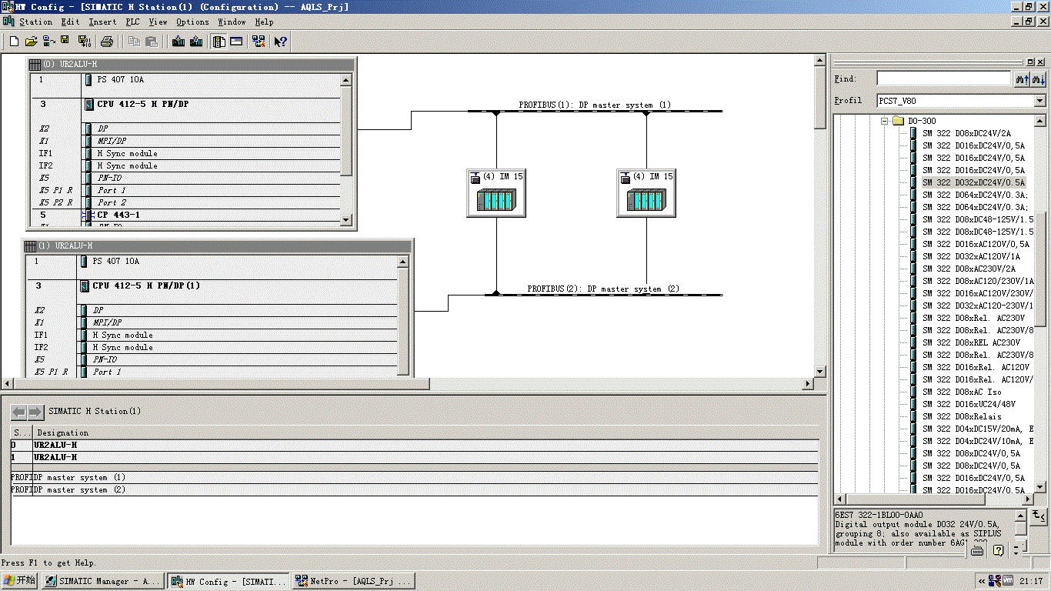The width and height of the screenshot is (1051, 591).
Task: Click the station view's vertical scroll down arrow
Action: coord(821,371)
